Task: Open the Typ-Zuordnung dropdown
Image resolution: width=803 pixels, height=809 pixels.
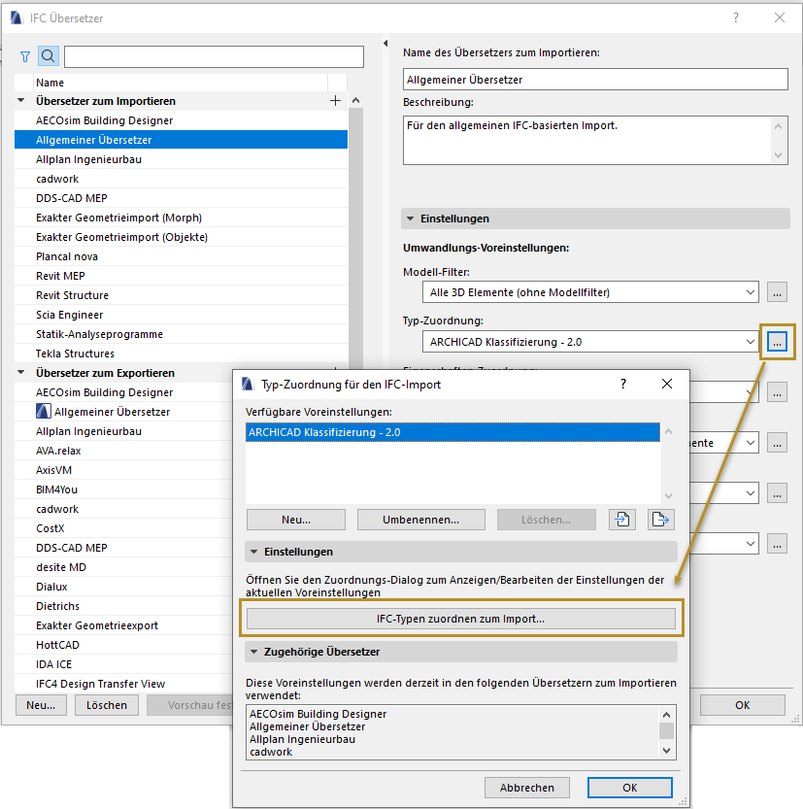Action: 590,342
